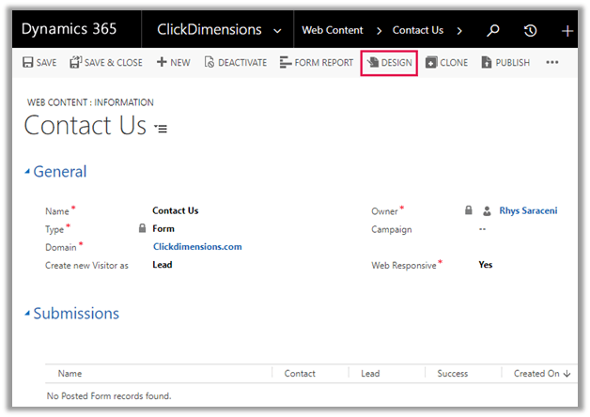Click the plus quick create icon

pos(567,30)
